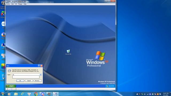This screenshot has height=96, width=171.
Task: Close the Run dialog with the red X
Action: pyautogui.click(x=41, y=66)
